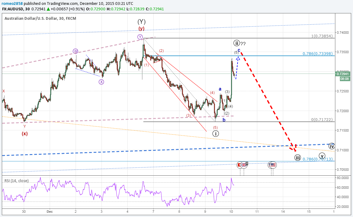
Task: Select the purple circled Y wave label
Action: coord(140,37)
